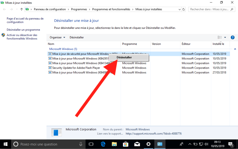The image size is (238, 149).
Task: Open 'Programmes' breadcrumb
Action: (79, 9)
